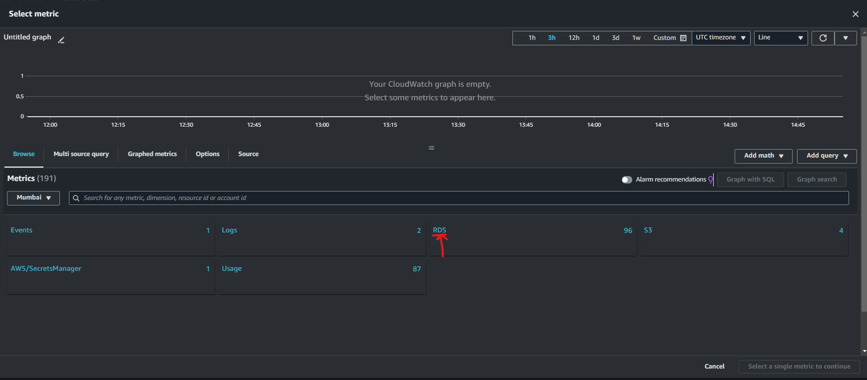The height and width of the screenshot is (380, 867).
Task: Select the 12h time range
Action: tap(574, 38)
